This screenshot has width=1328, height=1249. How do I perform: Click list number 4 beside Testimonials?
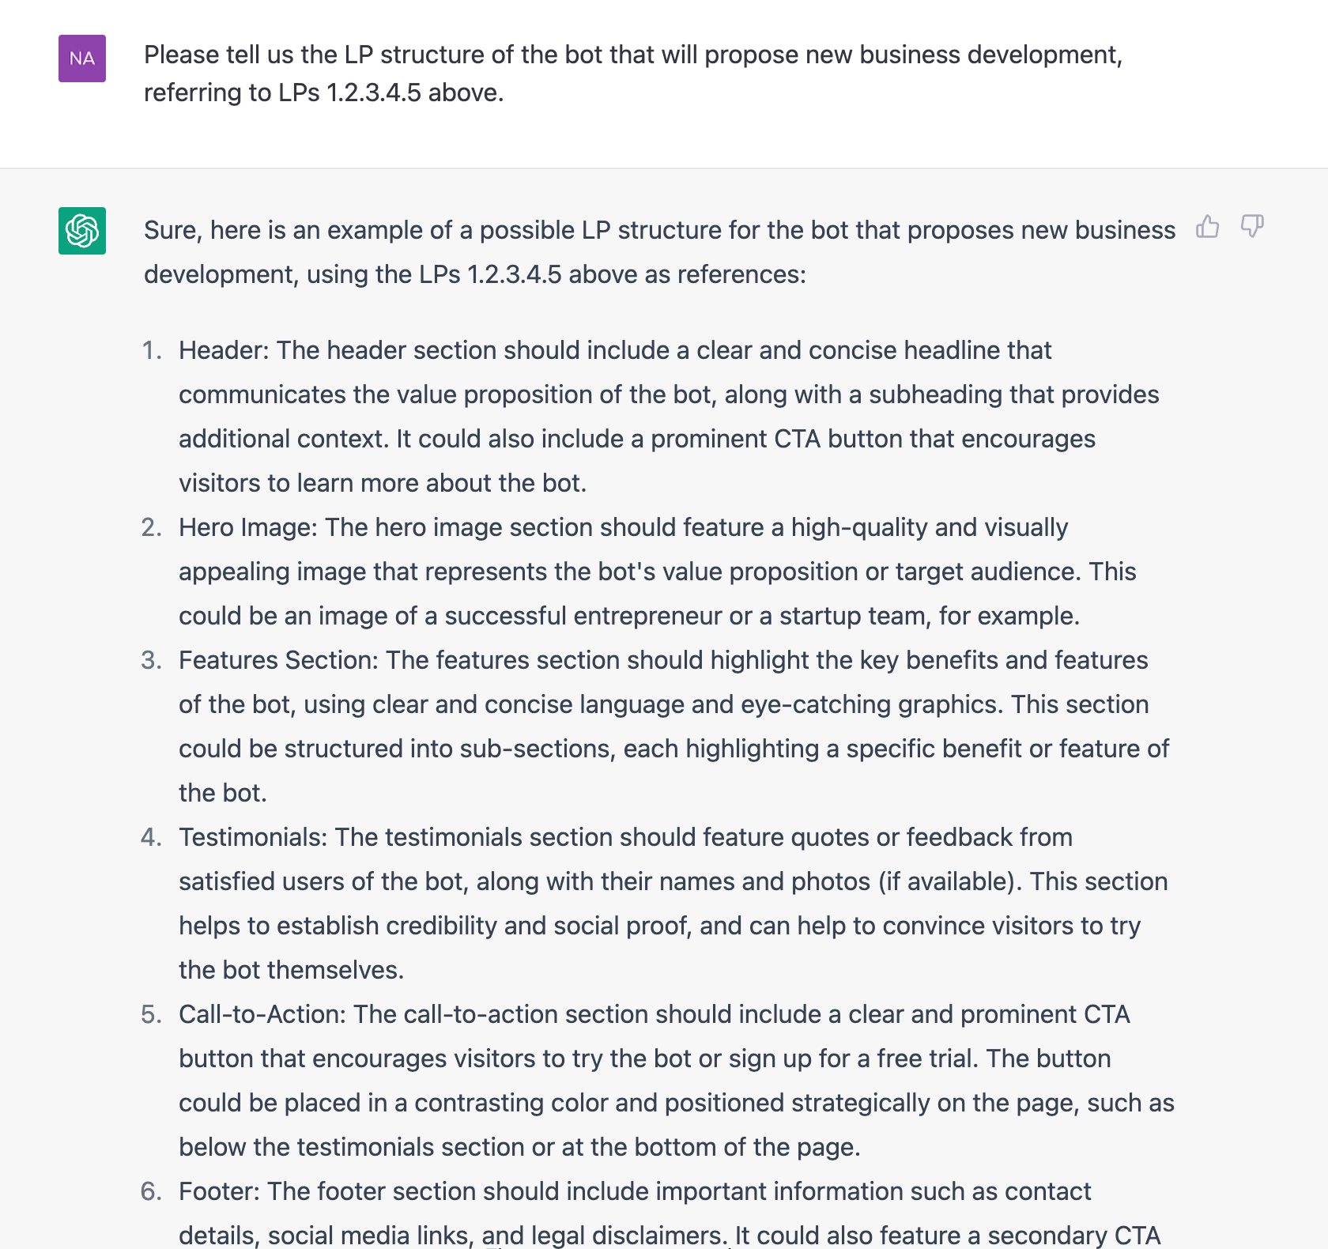click(x=152, y=837)
